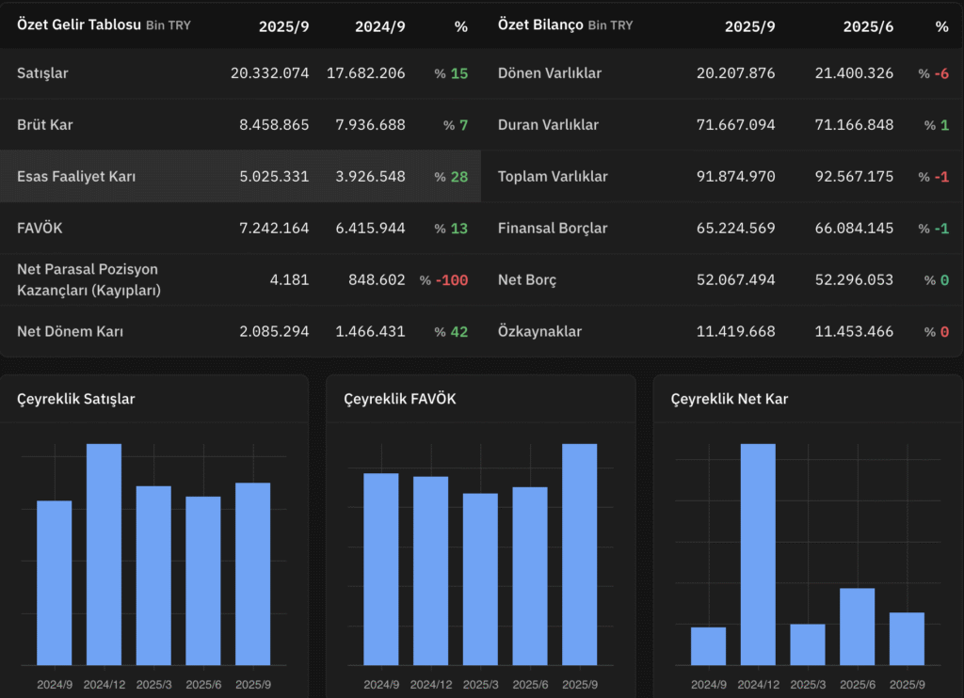This screenshot has width=964, height=698.
Task: Select the Finansal Borçlar row label
Action: coord(553,229)
